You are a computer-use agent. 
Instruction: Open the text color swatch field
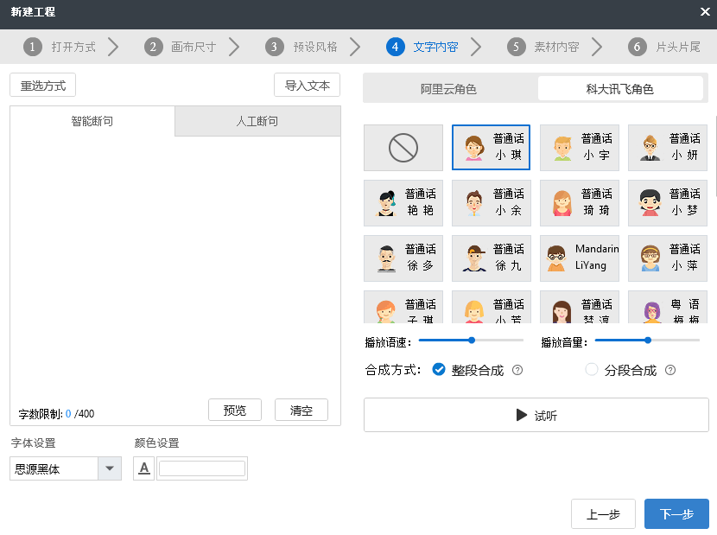(x=202, y=468)
